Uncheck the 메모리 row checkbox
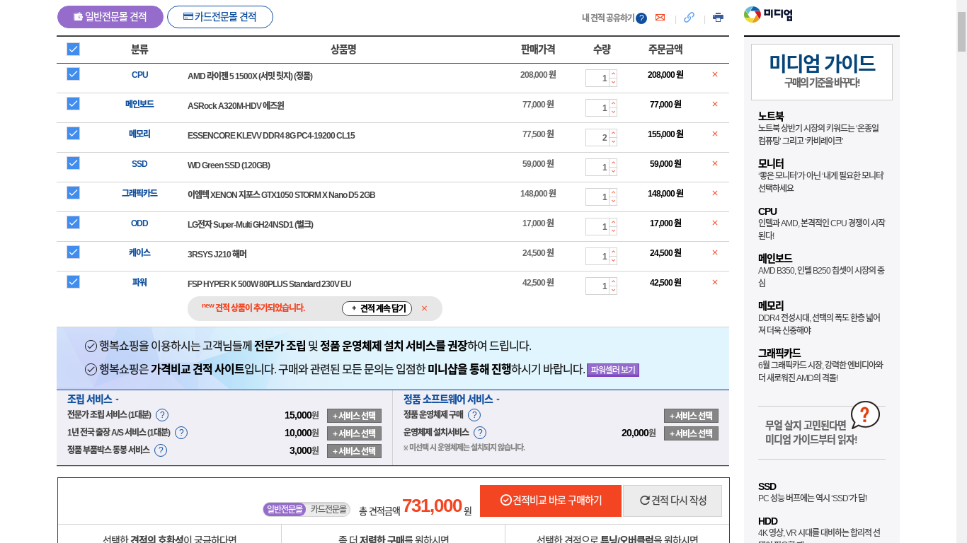 [73, 134]
